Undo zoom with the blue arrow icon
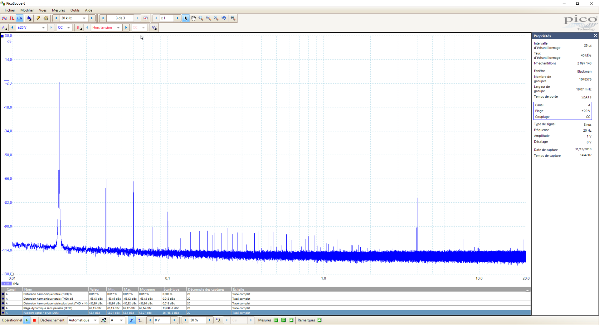Image resolution: width=599 pixels, height=325 pixels. (x=224, y=18)
